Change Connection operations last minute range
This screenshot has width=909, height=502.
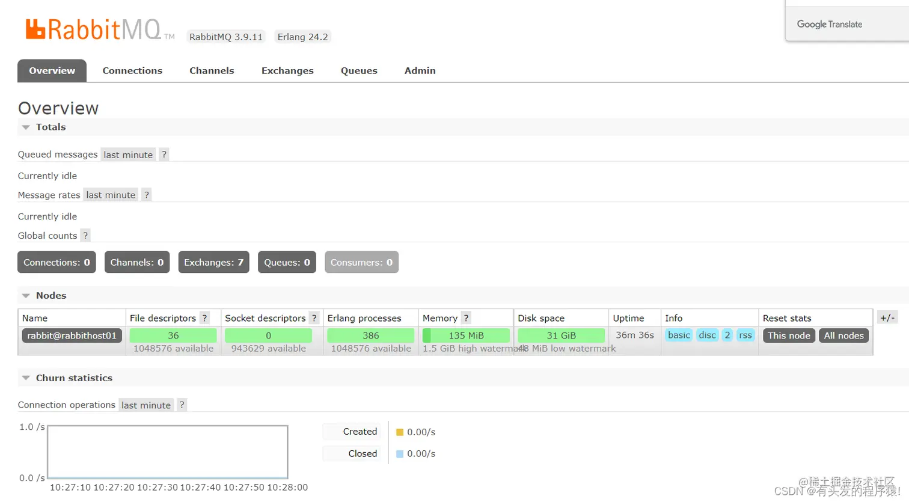click(146, 405)
